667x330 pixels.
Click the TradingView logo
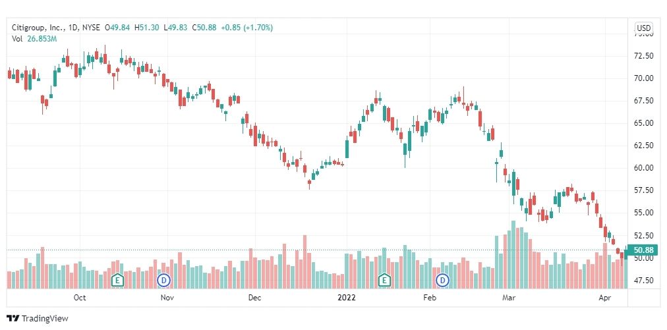[38, 318]
